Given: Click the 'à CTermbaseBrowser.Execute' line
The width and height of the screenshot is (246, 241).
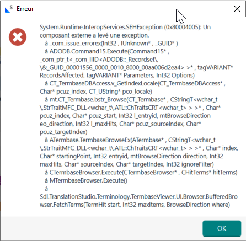Looking at the screenshot, I should tap(141, 173).
